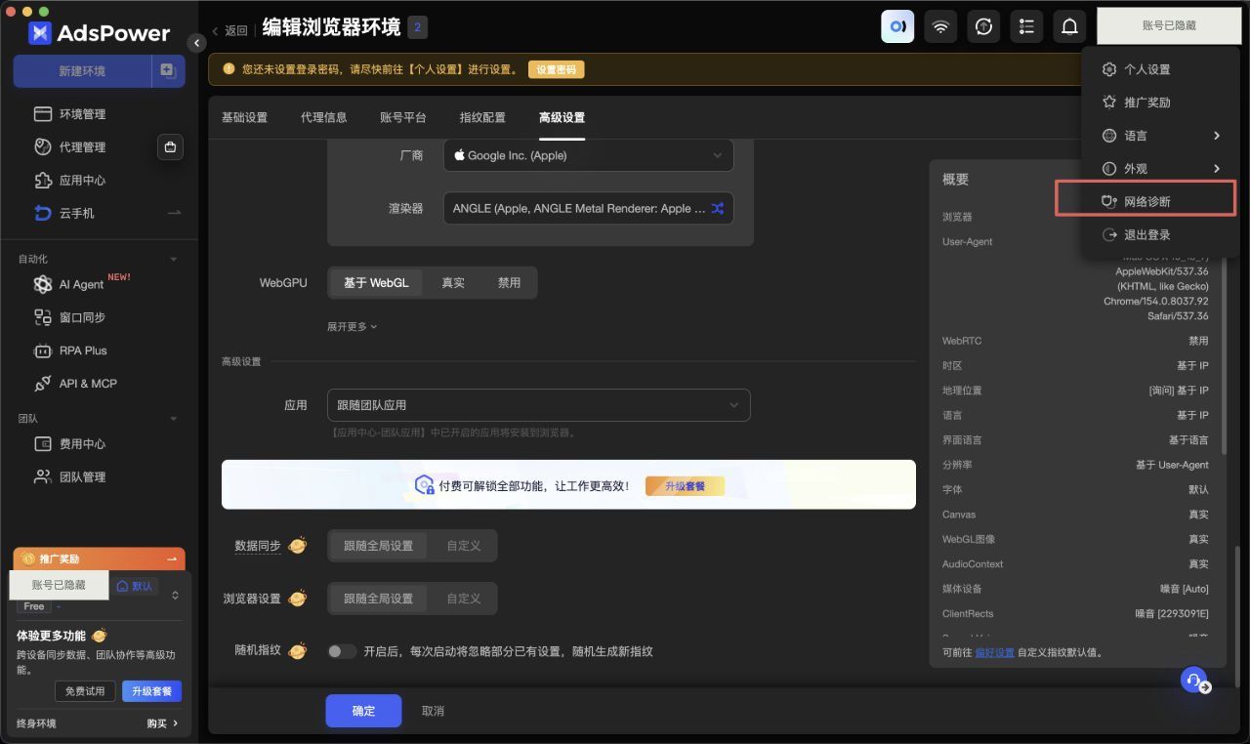
Task: Open the 厂商 Google Inc. (Apple) dropdown
Action: (x=588, y=155)
